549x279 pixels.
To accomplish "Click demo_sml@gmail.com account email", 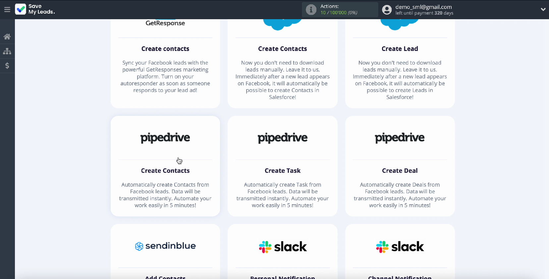I will [423, 7].
